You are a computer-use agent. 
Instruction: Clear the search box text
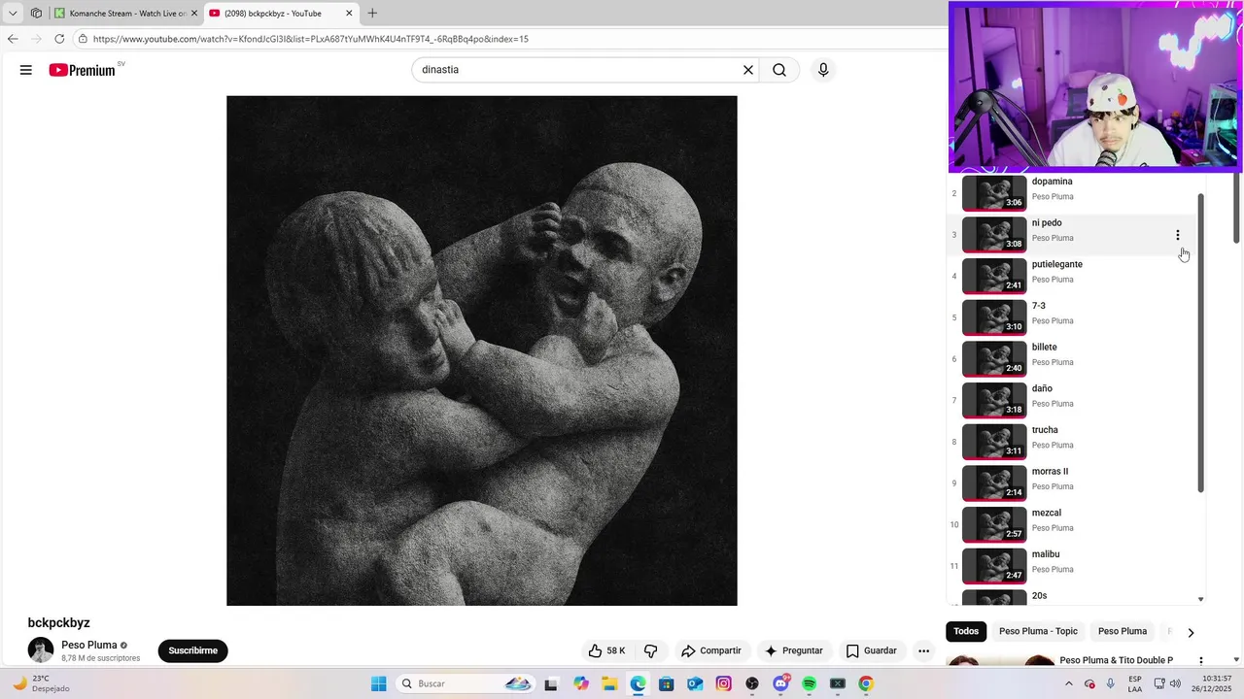748,70
